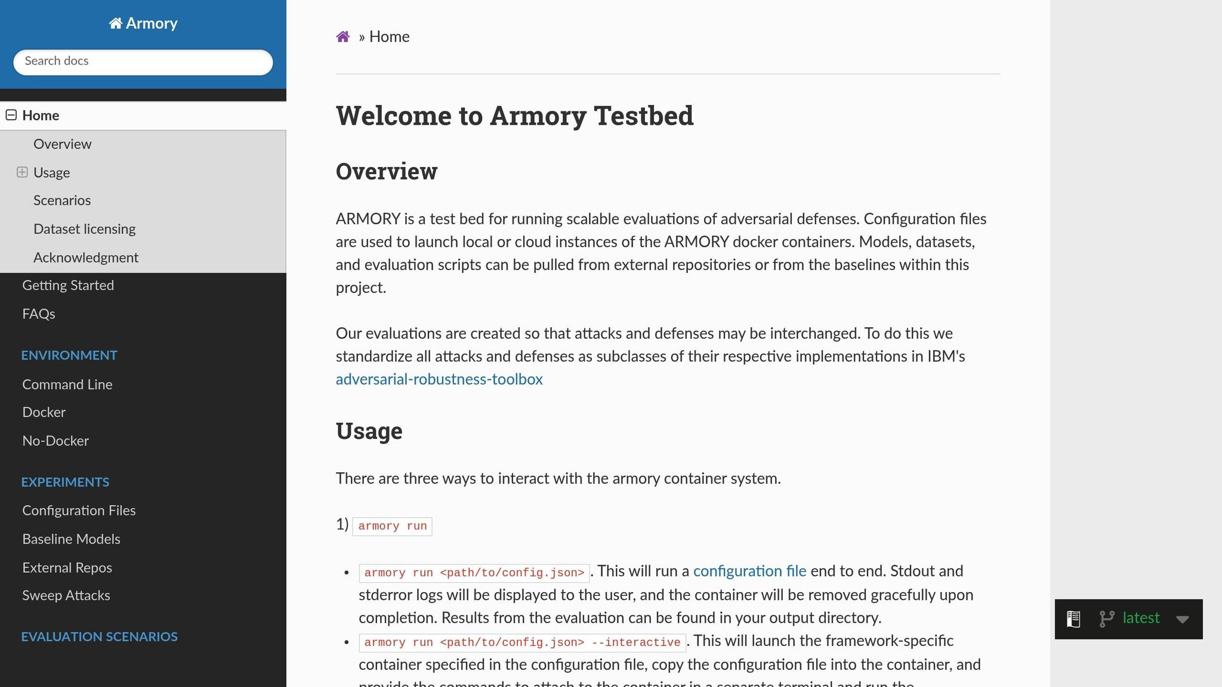The image size is (1222, 687).
Task: Open the Sweep Attacks page
Action: 66,596
